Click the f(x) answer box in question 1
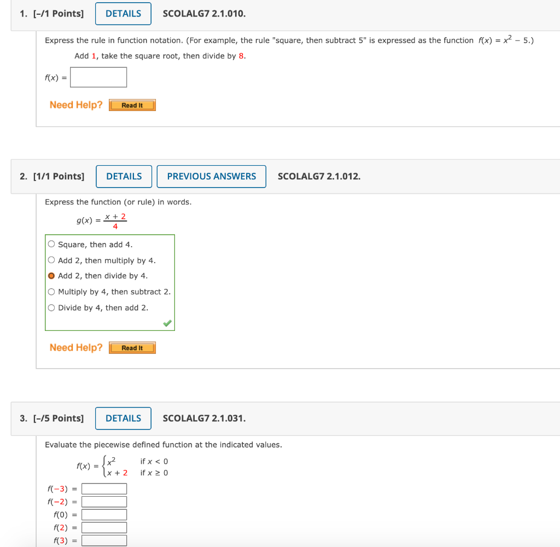The image size is (560, 547). 98,77
